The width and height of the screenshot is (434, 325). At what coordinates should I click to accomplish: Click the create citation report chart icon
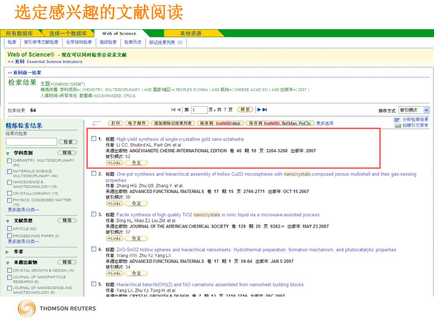[398, 125]
